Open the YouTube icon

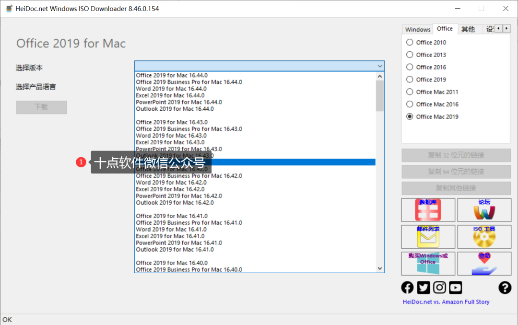click(456, 288)
